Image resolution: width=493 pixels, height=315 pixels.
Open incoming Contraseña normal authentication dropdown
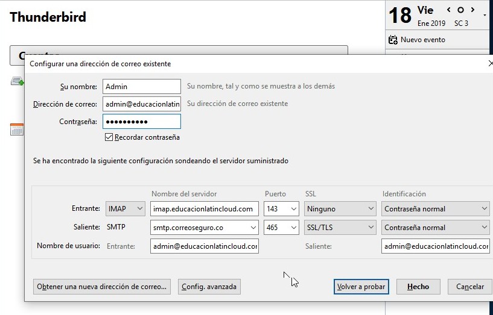tap(436, 208)
